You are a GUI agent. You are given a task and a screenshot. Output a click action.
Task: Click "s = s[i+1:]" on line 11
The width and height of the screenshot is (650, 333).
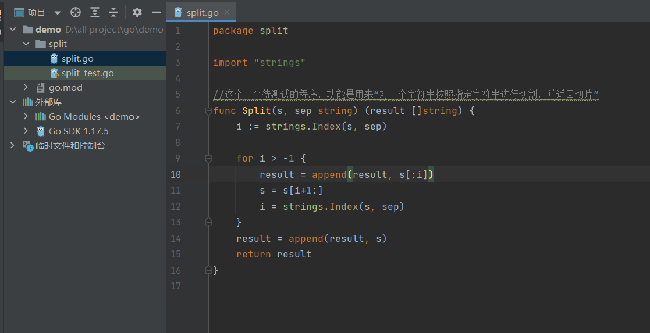coord(291,191)
